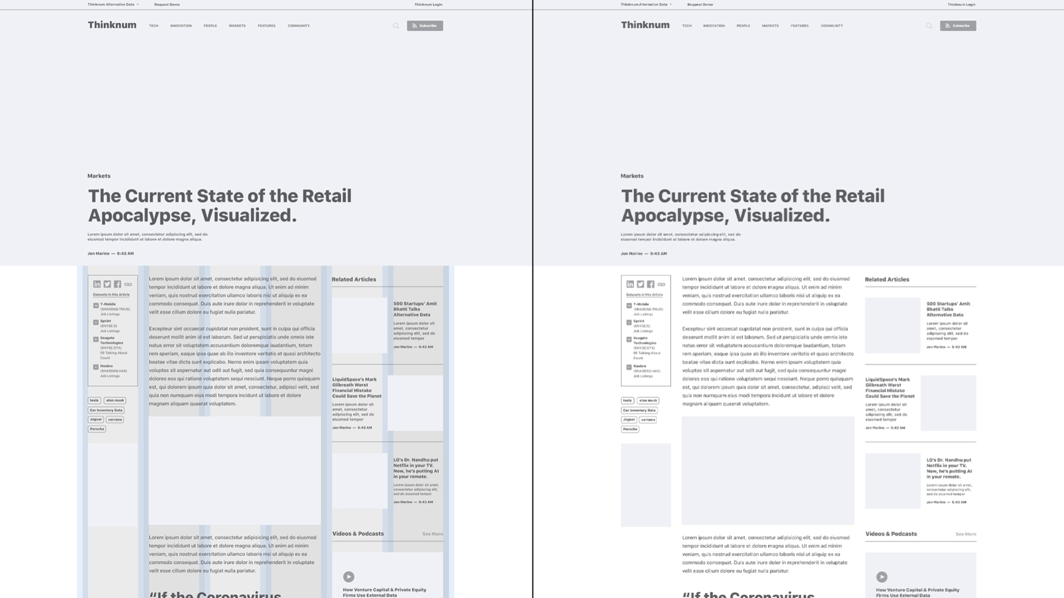Copy link icon in the left mockup
The width and height of the screenshot is (1064, 598).
pos(128,284)
